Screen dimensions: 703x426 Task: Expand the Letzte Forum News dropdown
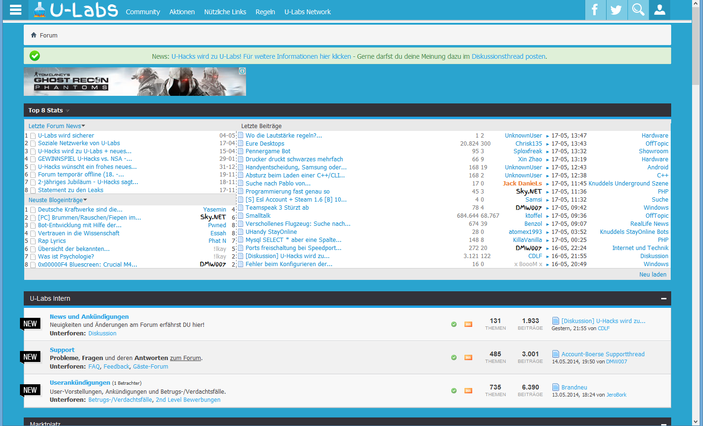[x=57, y=126]
